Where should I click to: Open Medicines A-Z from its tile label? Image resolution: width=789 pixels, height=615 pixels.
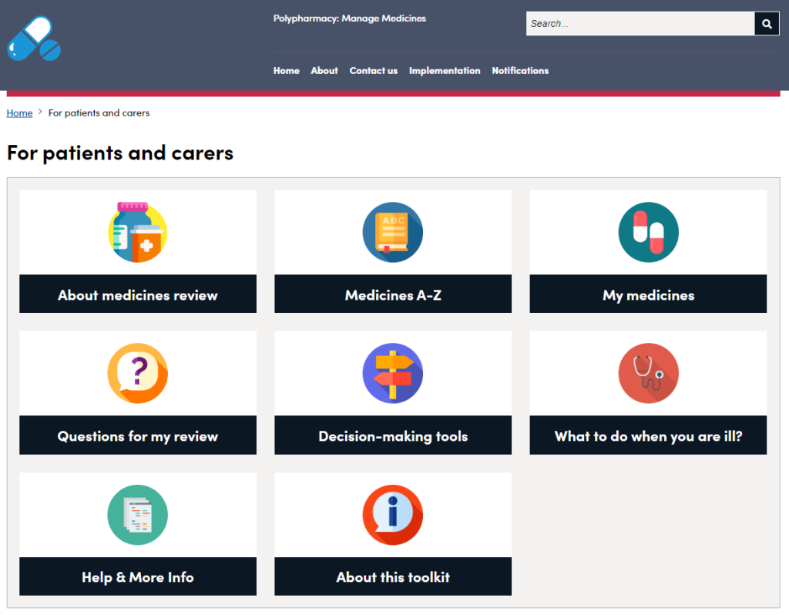393,294
